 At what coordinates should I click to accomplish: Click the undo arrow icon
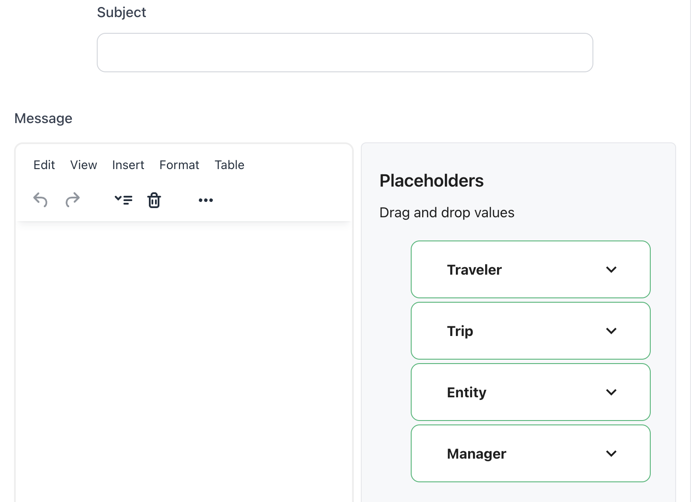(x=40, y=200)
